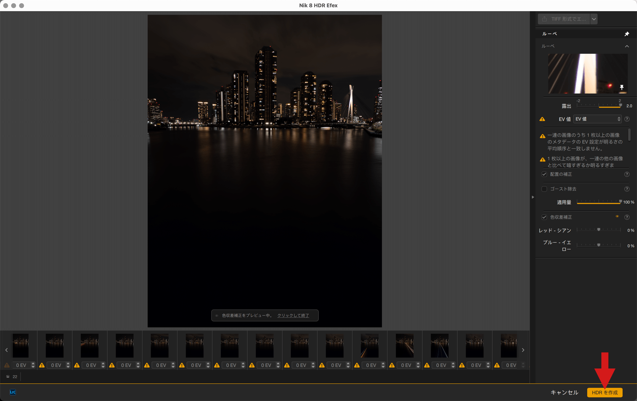Click the 露出 slider track
Image resolution: width=637 pixels, height=401 pixels.
[599, 106]
